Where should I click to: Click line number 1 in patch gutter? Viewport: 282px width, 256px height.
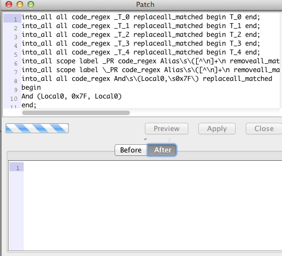pos(15,19)
